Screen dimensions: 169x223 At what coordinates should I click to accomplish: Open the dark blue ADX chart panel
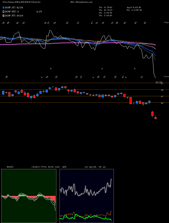click(87, 196)
